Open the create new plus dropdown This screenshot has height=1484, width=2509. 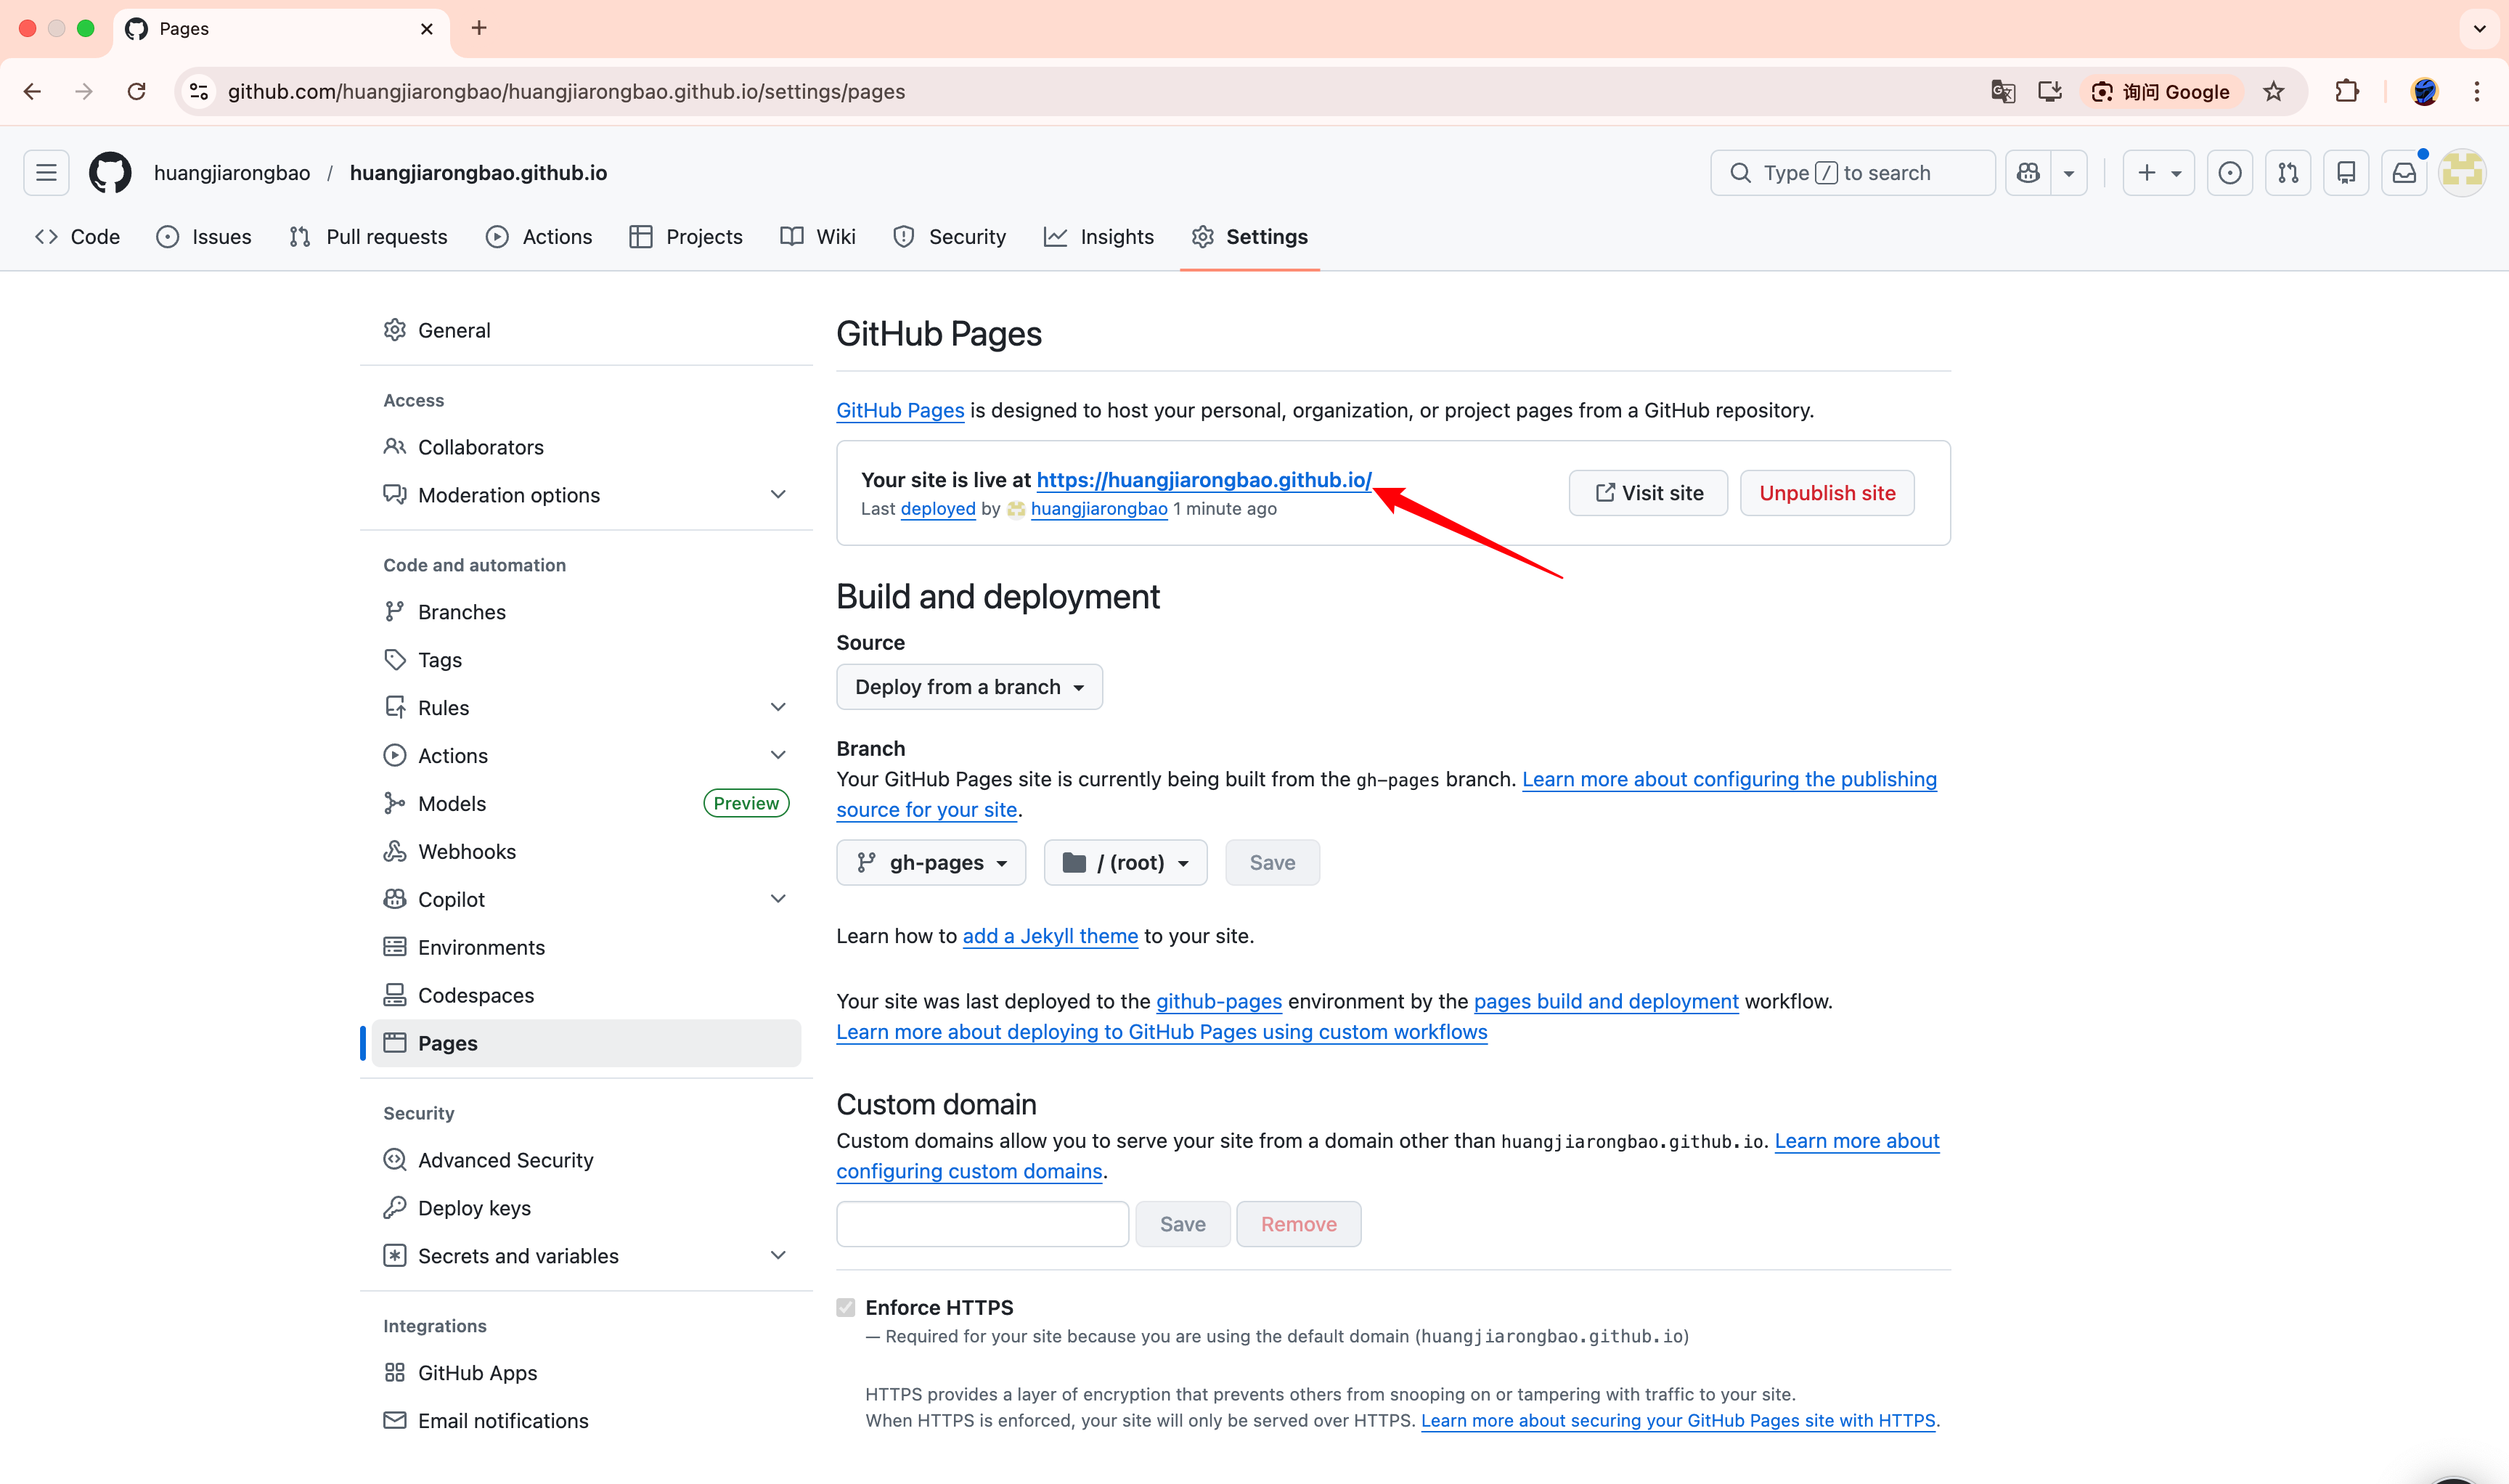2158,173
